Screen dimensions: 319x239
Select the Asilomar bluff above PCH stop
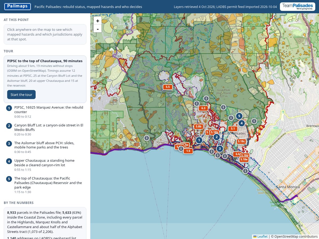(45, 147)
